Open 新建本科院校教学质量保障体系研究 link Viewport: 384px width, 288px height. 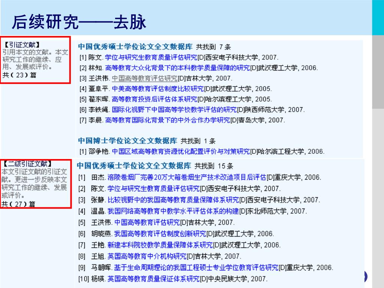click(x=160, y=245)
